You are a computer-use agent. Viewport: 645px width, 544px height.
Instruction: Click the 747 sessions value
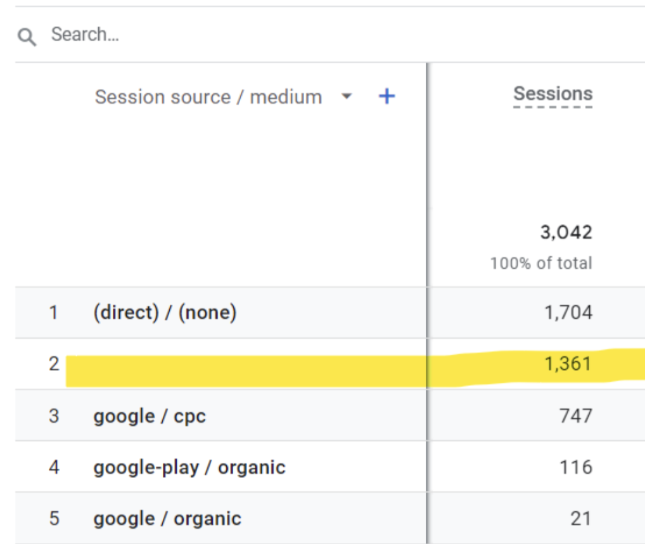(x=576, y=416)
